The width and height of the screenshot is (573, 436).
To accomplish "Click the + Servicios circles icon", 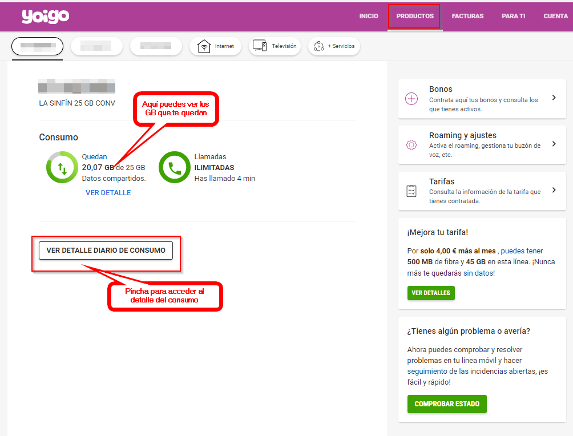I will click(318, 46).
